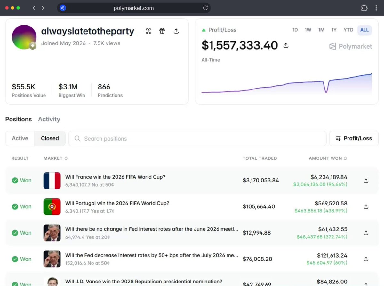Switch positions filter to Active

tap(20, 138)
